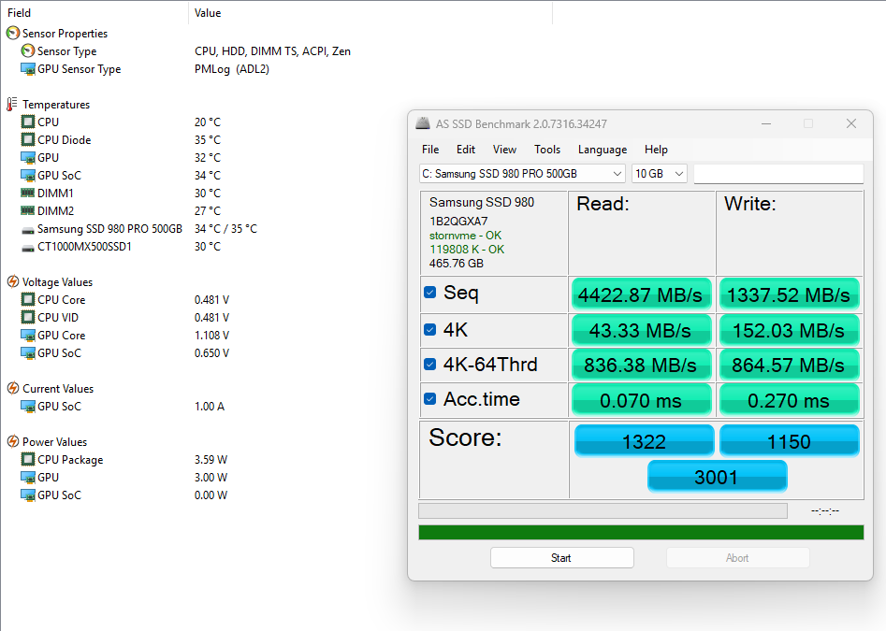Screen dimensions: 886x631
Task: Click the DIMM1 memory module icon
Action: point(28,193)
